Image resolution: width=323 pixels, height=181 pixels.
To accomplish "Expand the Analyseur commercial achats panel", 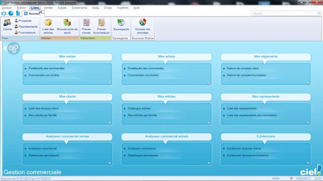I will (209, 163).
